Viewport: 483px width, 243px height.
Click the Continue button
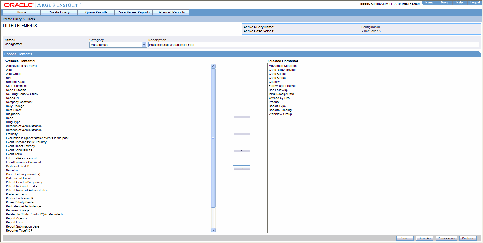468,238
